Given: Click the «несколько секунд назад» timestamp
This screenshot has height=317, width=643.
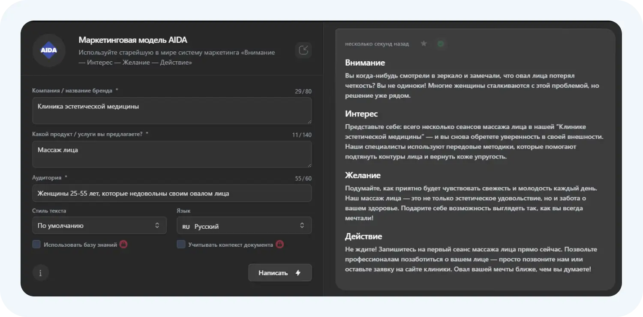Looking at the screenshot, I should tap(377, 44).
